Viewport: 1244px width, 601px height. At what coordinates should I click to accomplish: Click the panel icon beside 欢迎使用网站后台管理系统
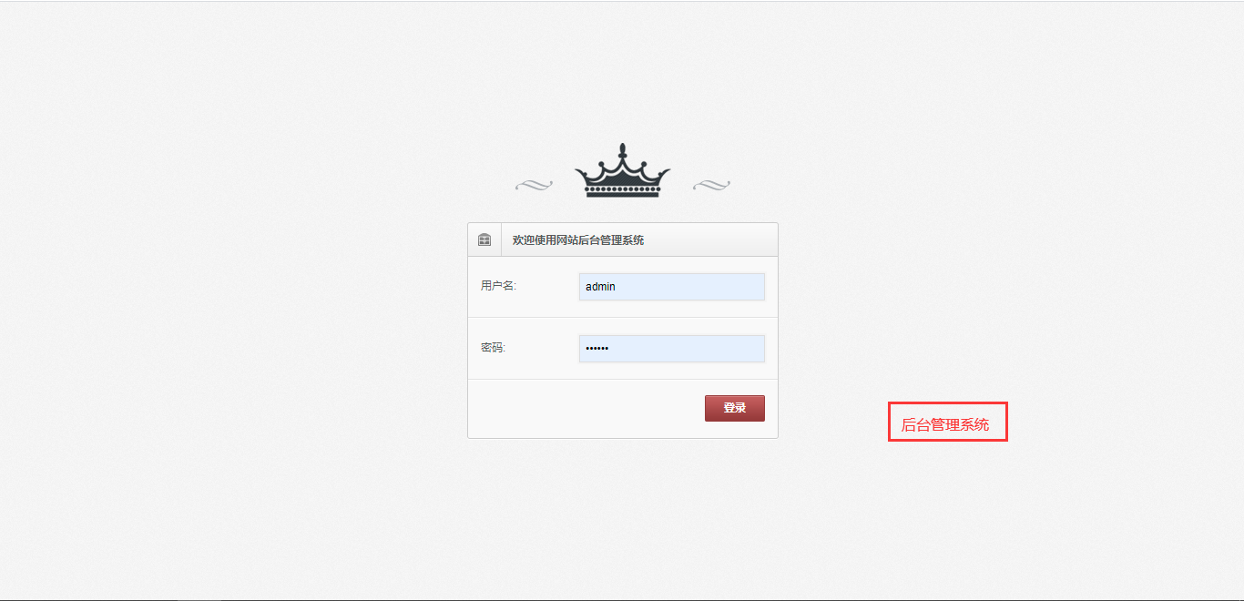pos(484,240)
